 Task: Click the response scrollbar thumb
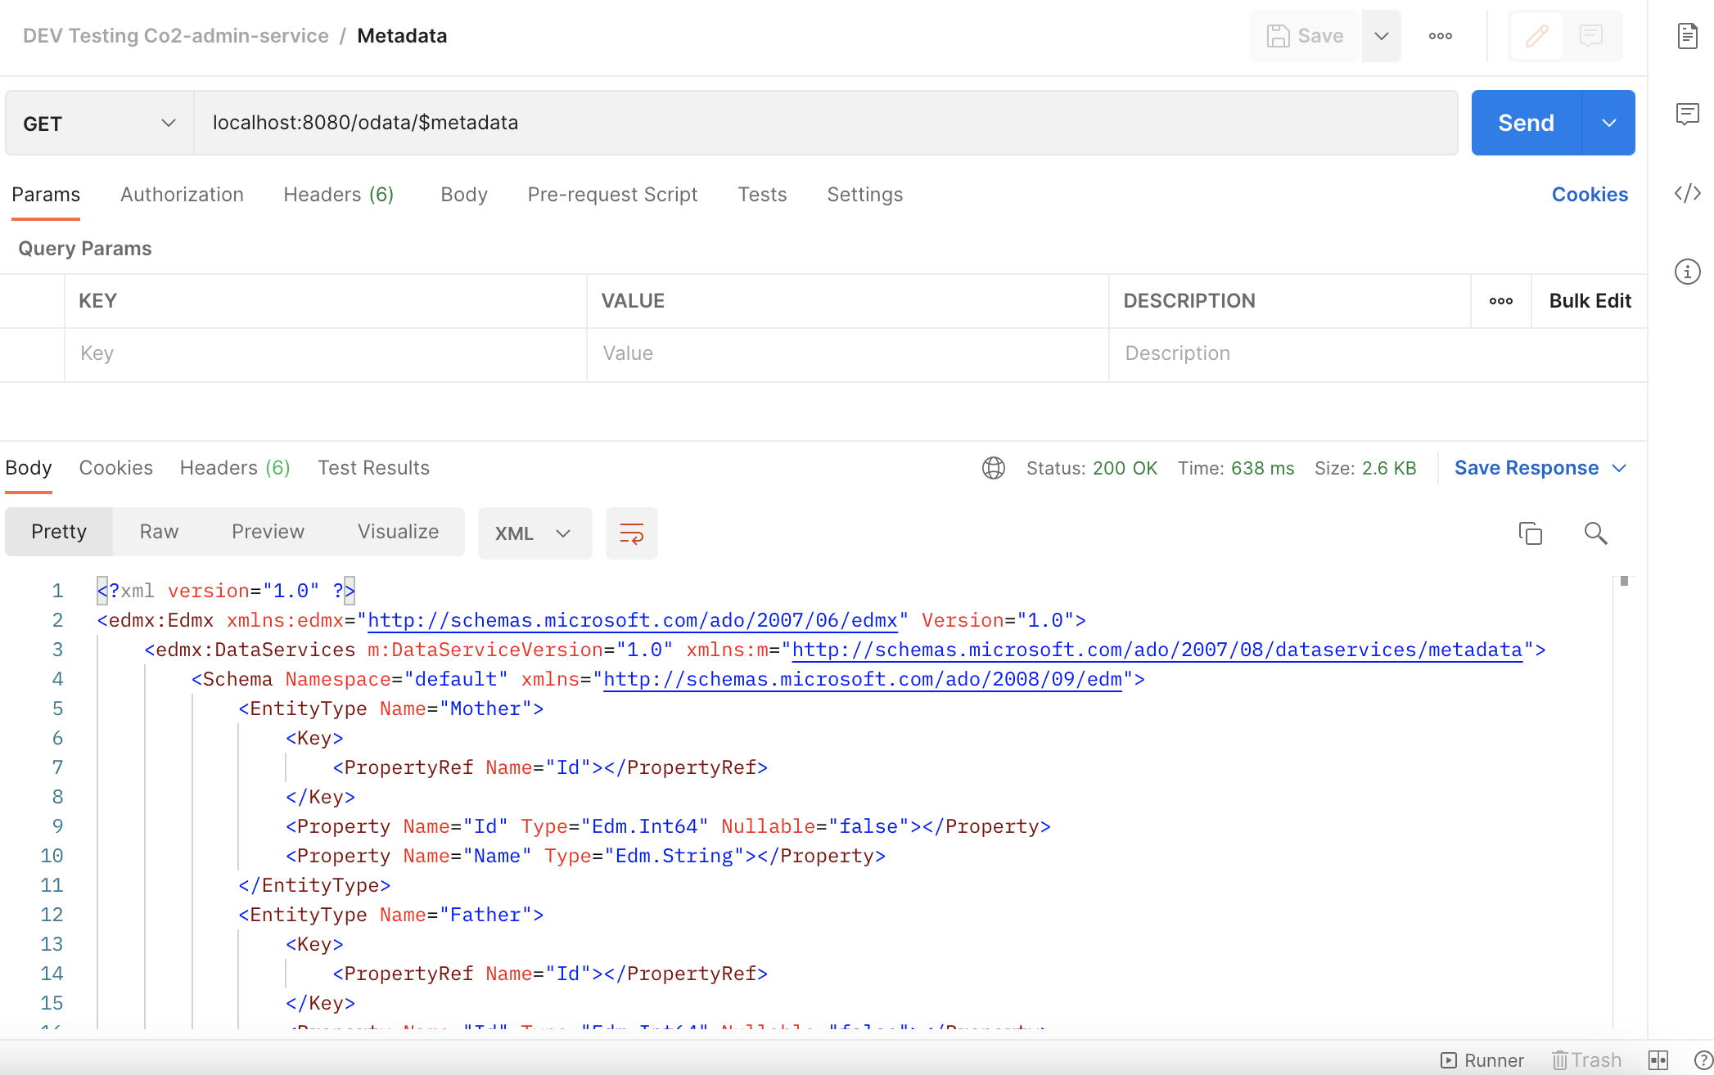1624,582
